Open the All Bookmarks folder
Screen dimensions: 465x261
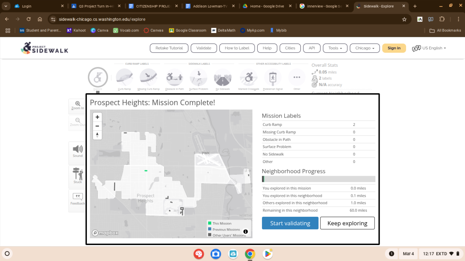[x=445, y=30]
